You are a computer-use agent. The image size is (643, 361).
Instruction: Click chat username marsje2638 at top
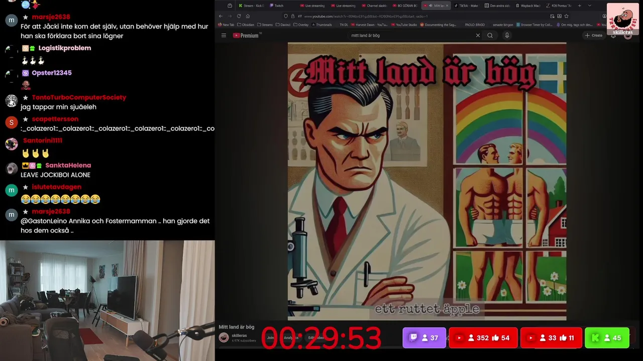point(51,17)
